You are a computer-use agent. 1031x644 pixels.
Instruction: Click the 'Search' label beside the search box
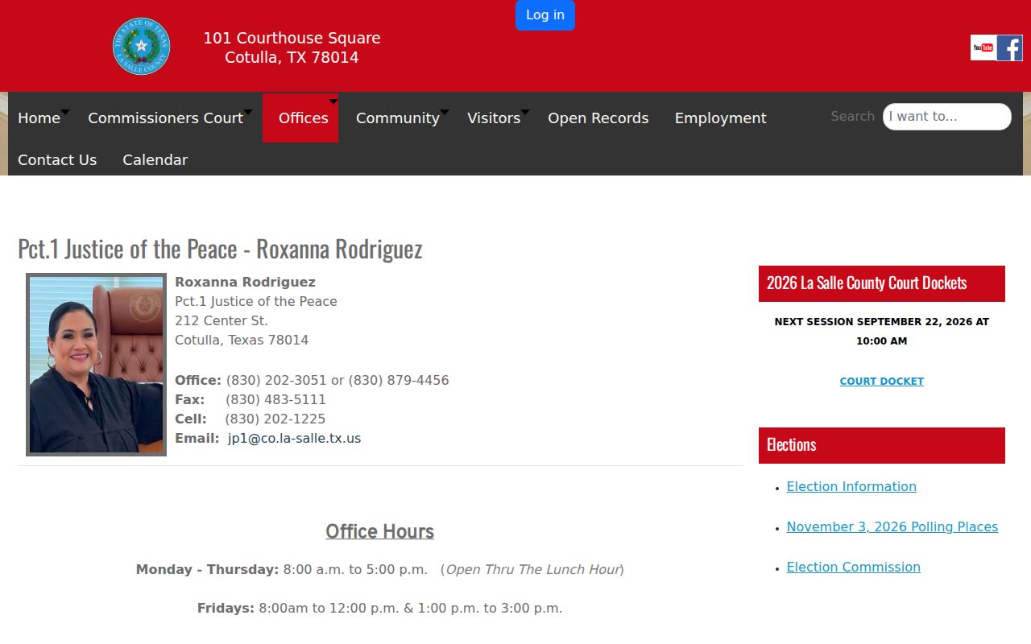[x=853, y=116]
